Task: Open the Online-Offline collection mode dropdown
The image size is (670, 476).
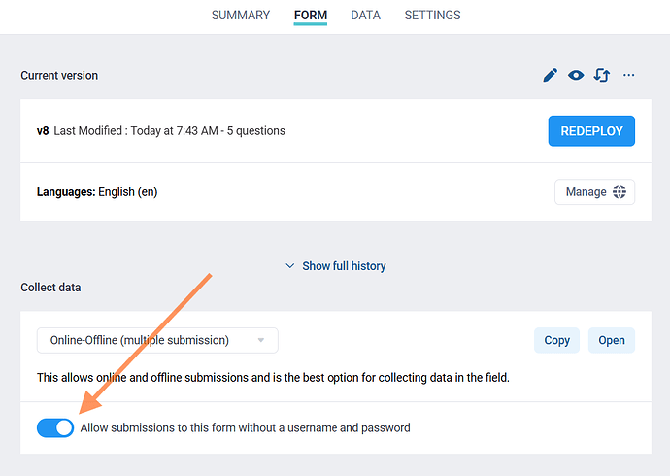Action: click(157, 340)
